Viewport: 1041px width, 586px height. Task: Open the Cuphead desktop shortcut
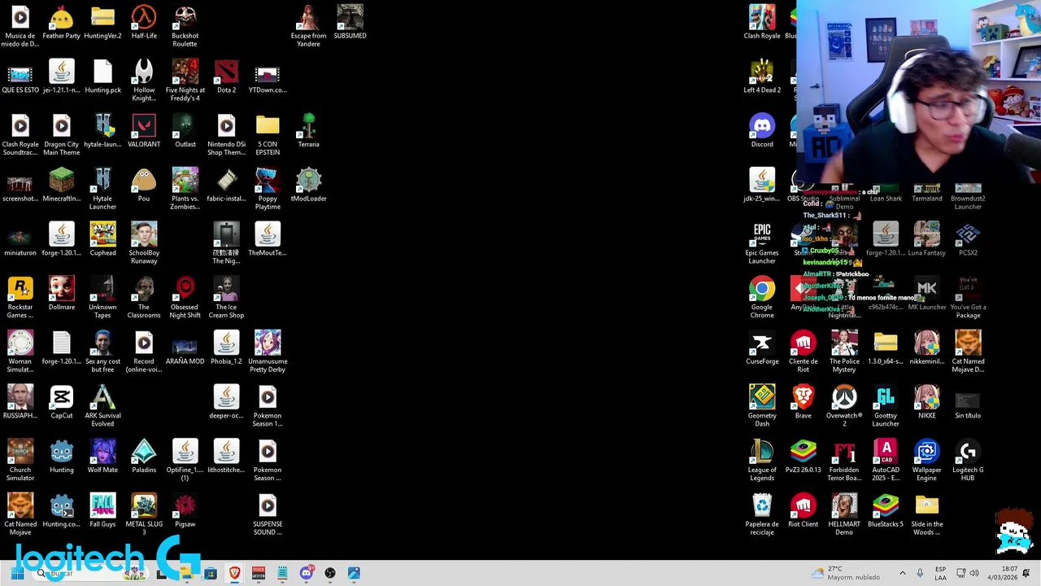(102, 240)
